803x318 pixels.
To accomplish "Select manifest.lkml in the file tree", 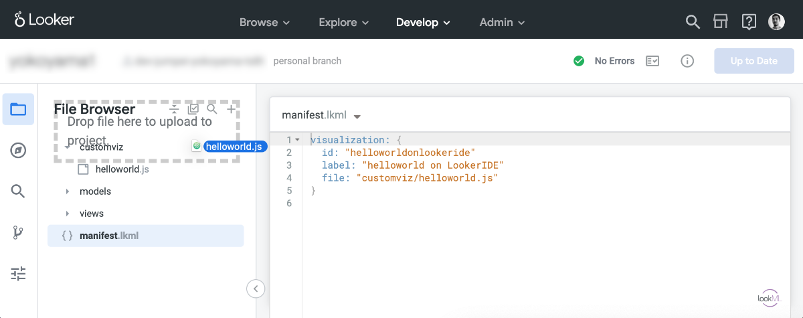I will pos(145,236).
